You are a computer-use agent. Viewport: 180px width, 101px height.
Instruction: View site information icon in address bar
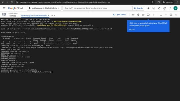click(x=17, y=2)
